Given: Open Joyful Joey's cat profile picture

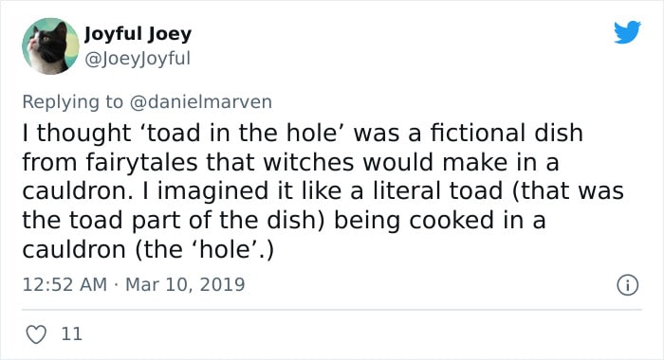Looking at the screenshot, I should point(50,46).
